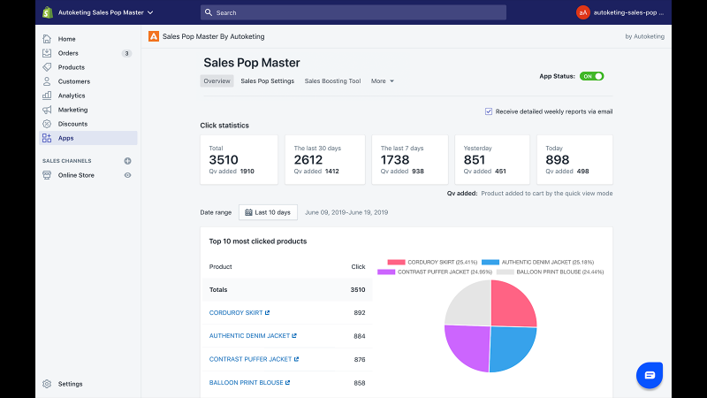Viewport: 707px width, 398px height.
Task: Click the purple pie chart slice
Action: pos(469,347)
